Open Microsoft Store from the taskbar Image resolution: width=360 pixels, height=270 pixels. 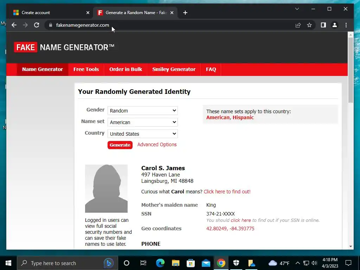pyautogui.click(x=191, y=263)
